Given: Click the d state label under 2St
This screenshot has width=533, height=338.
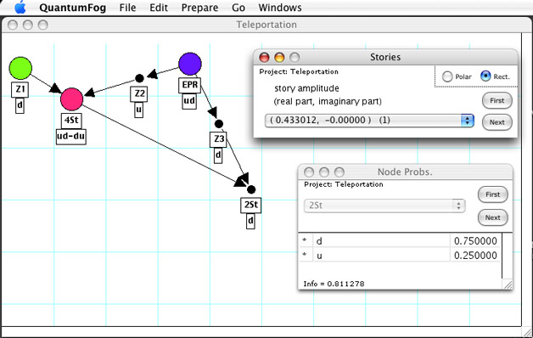Looking at the screenshot, I should pos(250,221).
